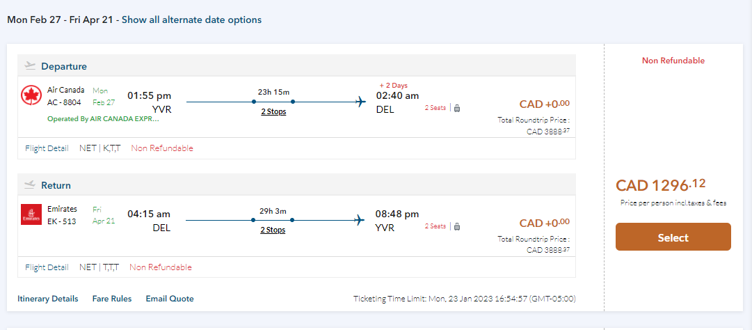Image resolution: width=752 pixels, height=330 pixels.
Task: Click the departure flight baggage icon
Action: (x=457, y=108)
